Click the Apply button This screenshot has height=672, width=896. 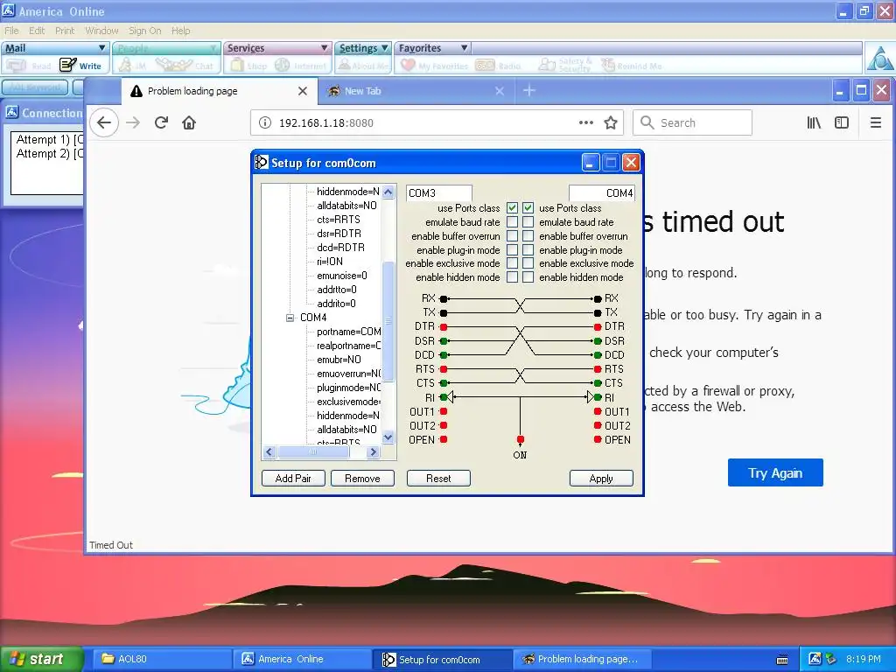[x=601, y=479]
